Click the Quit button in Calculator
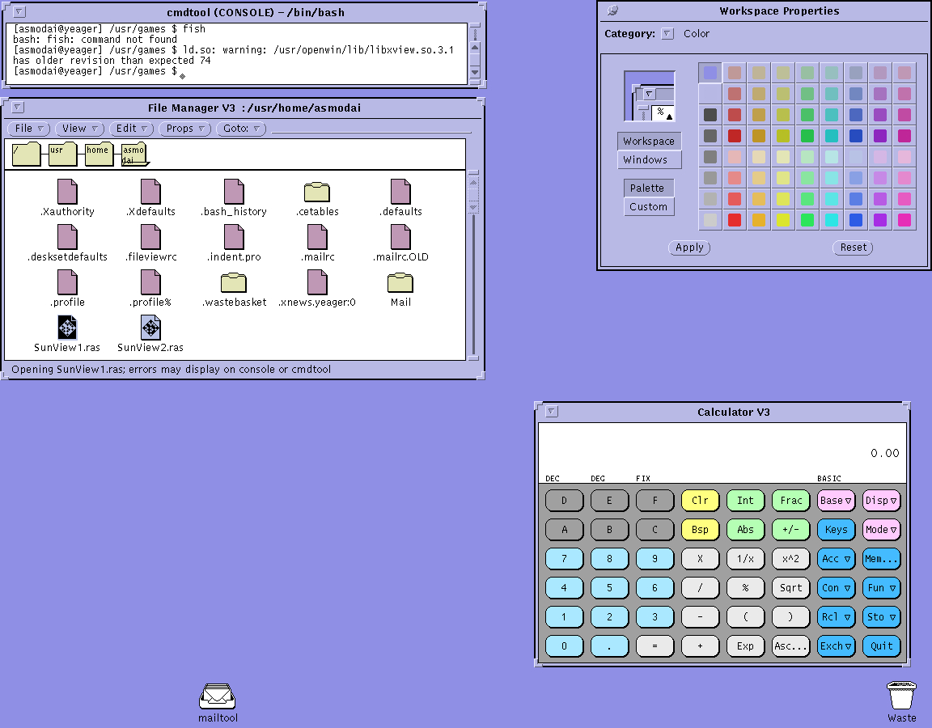The width and height of the screenshot is (932, 728). (881, 646)
